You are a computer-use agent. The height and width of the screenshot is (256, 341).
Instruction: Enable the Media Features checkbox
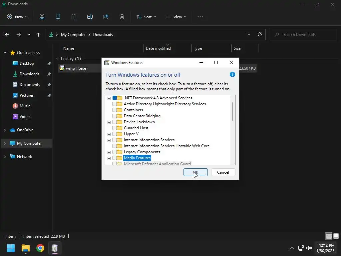pyautogui.click(x=115, y=158)
